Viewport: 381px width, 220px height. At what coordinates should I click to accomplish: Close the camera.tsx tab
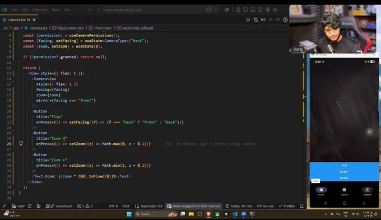(34, 20)
